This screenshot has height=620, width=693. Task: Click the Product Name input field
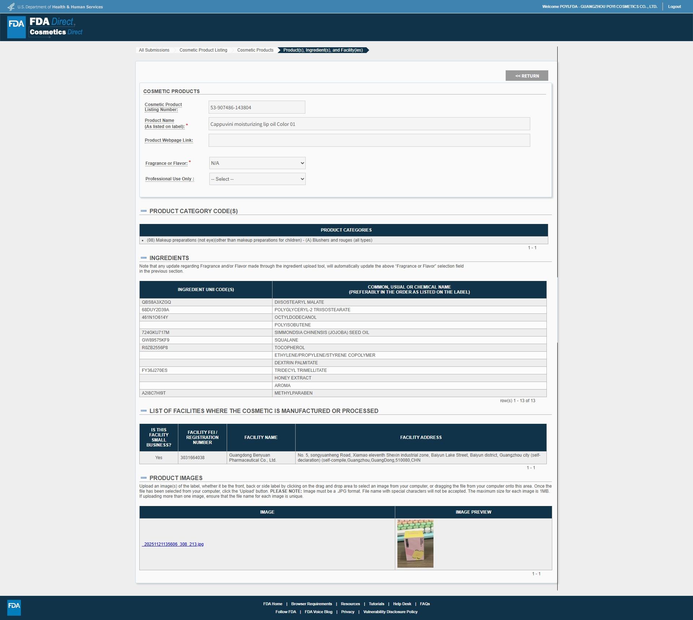click(x=369, y=124)
